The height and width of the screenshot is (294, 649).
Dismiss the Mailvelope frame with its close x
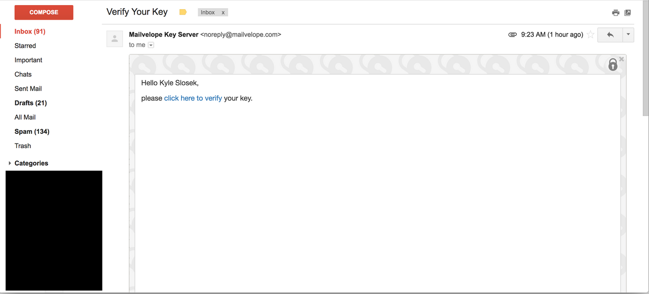coord(621,59)
